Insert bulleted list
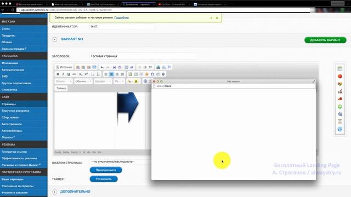This screenshot has width=351, height=197. 98,74
